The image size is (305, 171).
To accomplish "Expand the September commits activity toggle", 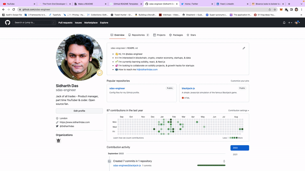I will point(224,161).
